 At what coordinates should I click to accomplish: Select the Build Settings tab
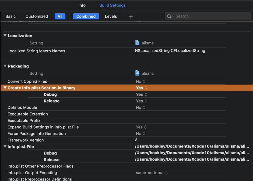pos(113,5)
